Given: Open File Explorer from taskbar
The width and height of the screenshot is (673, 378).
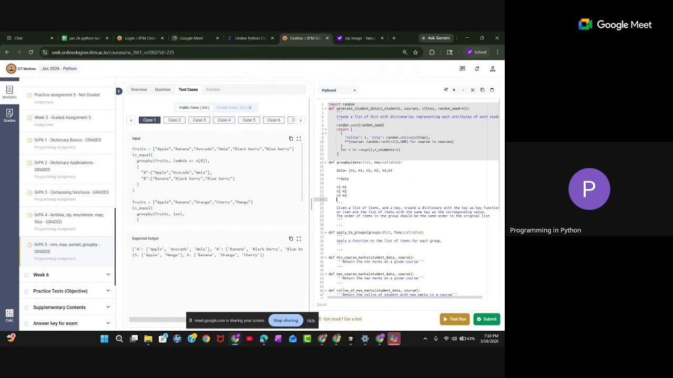Looking at the screenshot, I should [x=148, y=339].
